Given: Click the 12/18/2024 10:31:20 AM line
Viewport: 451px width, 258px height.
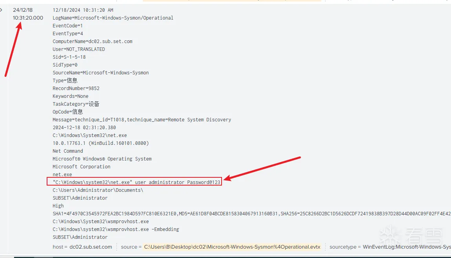Looking at the screenshot, I should 83,10.
